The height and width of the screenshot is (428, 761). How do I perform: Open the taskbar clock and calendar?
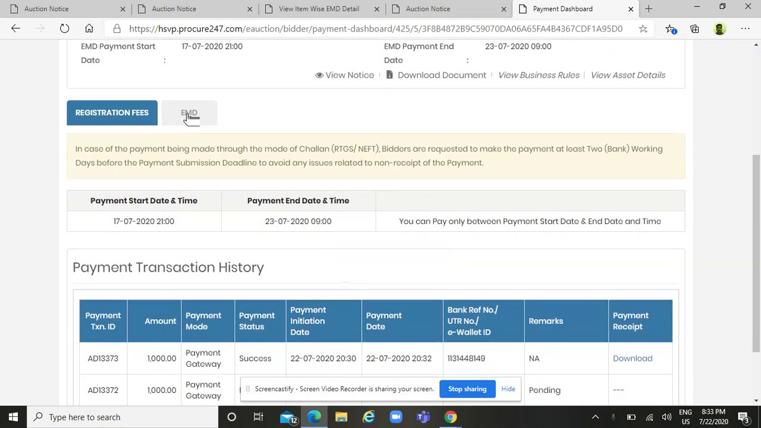713,417
